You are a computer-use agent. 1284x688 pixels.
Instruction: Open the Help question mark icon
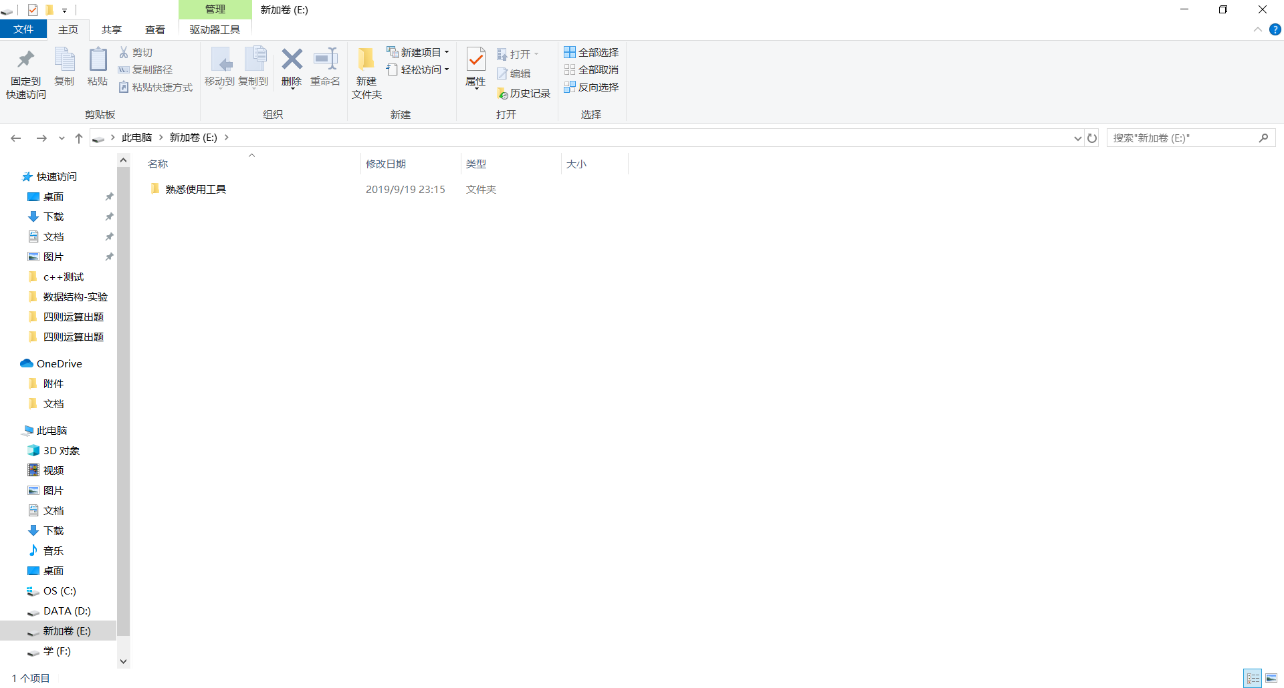[x=1275, y=29]
